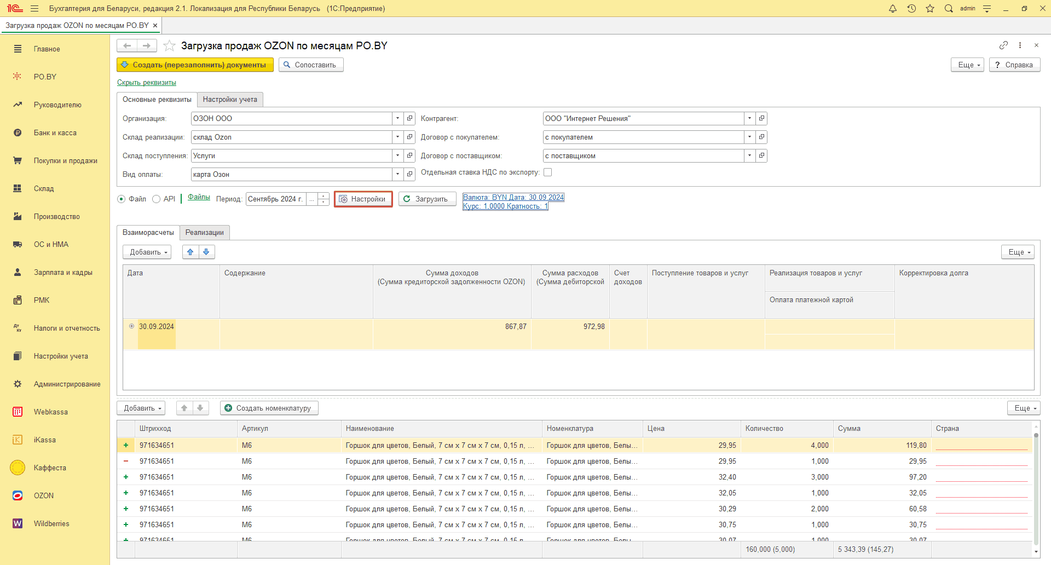Screen dimensions: 1051x565
Task: Open the three-dot form options
Action: point(1020,45)
